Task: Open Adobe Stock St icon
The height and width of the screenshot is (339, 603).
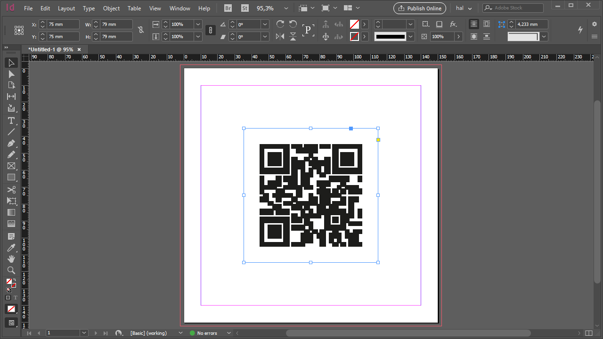Action: click(244, 8)
